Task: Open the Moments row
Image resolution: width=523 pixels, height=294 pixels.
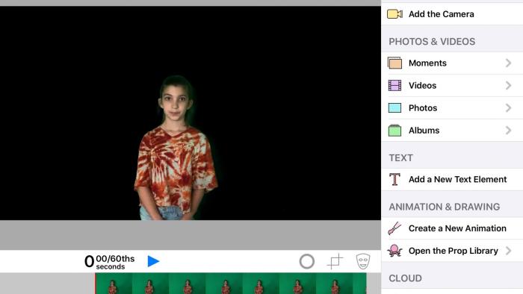Action: [452, 63]
